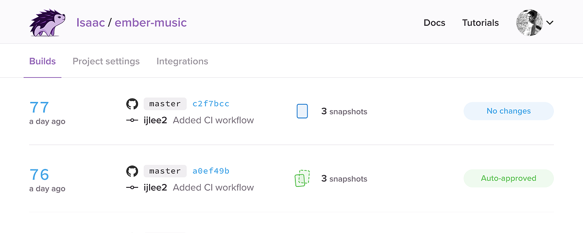Click GitHub icon on build 76

(x=132, y=171)
